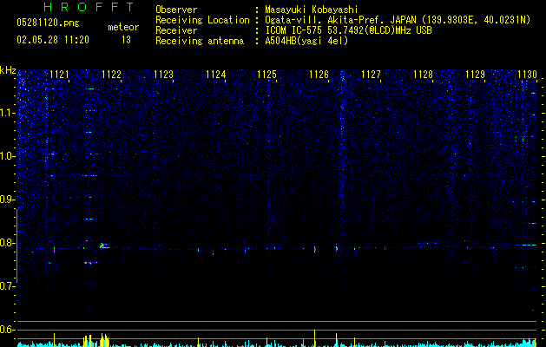546x347 pixels.
Task: Click time marker 1125
Action: [x=266, y=75]
